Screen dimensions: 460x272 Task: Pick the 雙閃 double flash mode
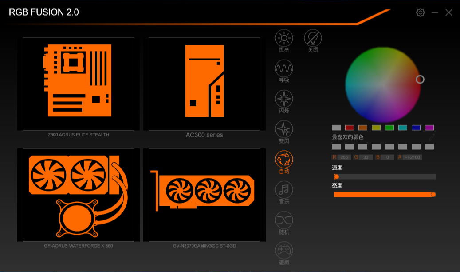click(284, 129)
